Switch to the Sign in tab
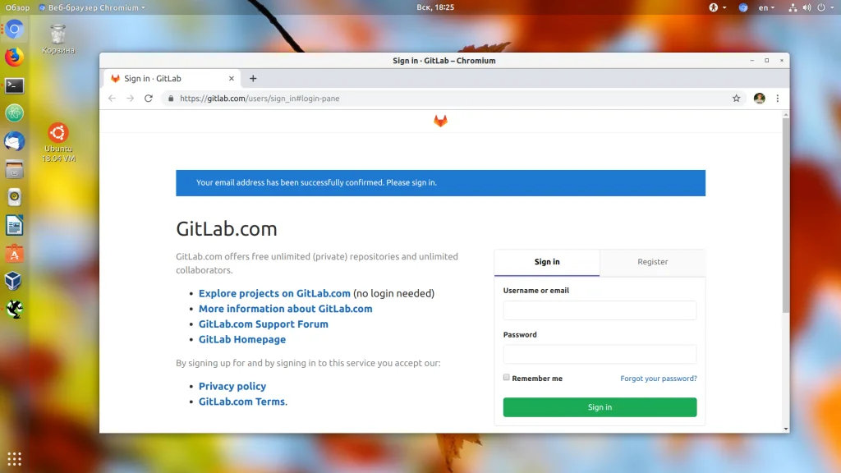841x473 pixels. [546, 262]
